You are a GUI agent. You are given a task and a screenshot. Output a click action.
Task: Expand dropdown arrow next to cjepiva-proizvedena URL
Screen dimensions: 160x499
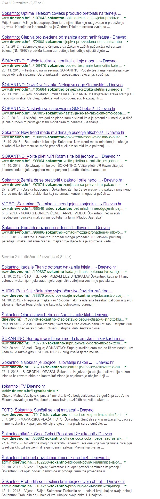tap(127, 42)
